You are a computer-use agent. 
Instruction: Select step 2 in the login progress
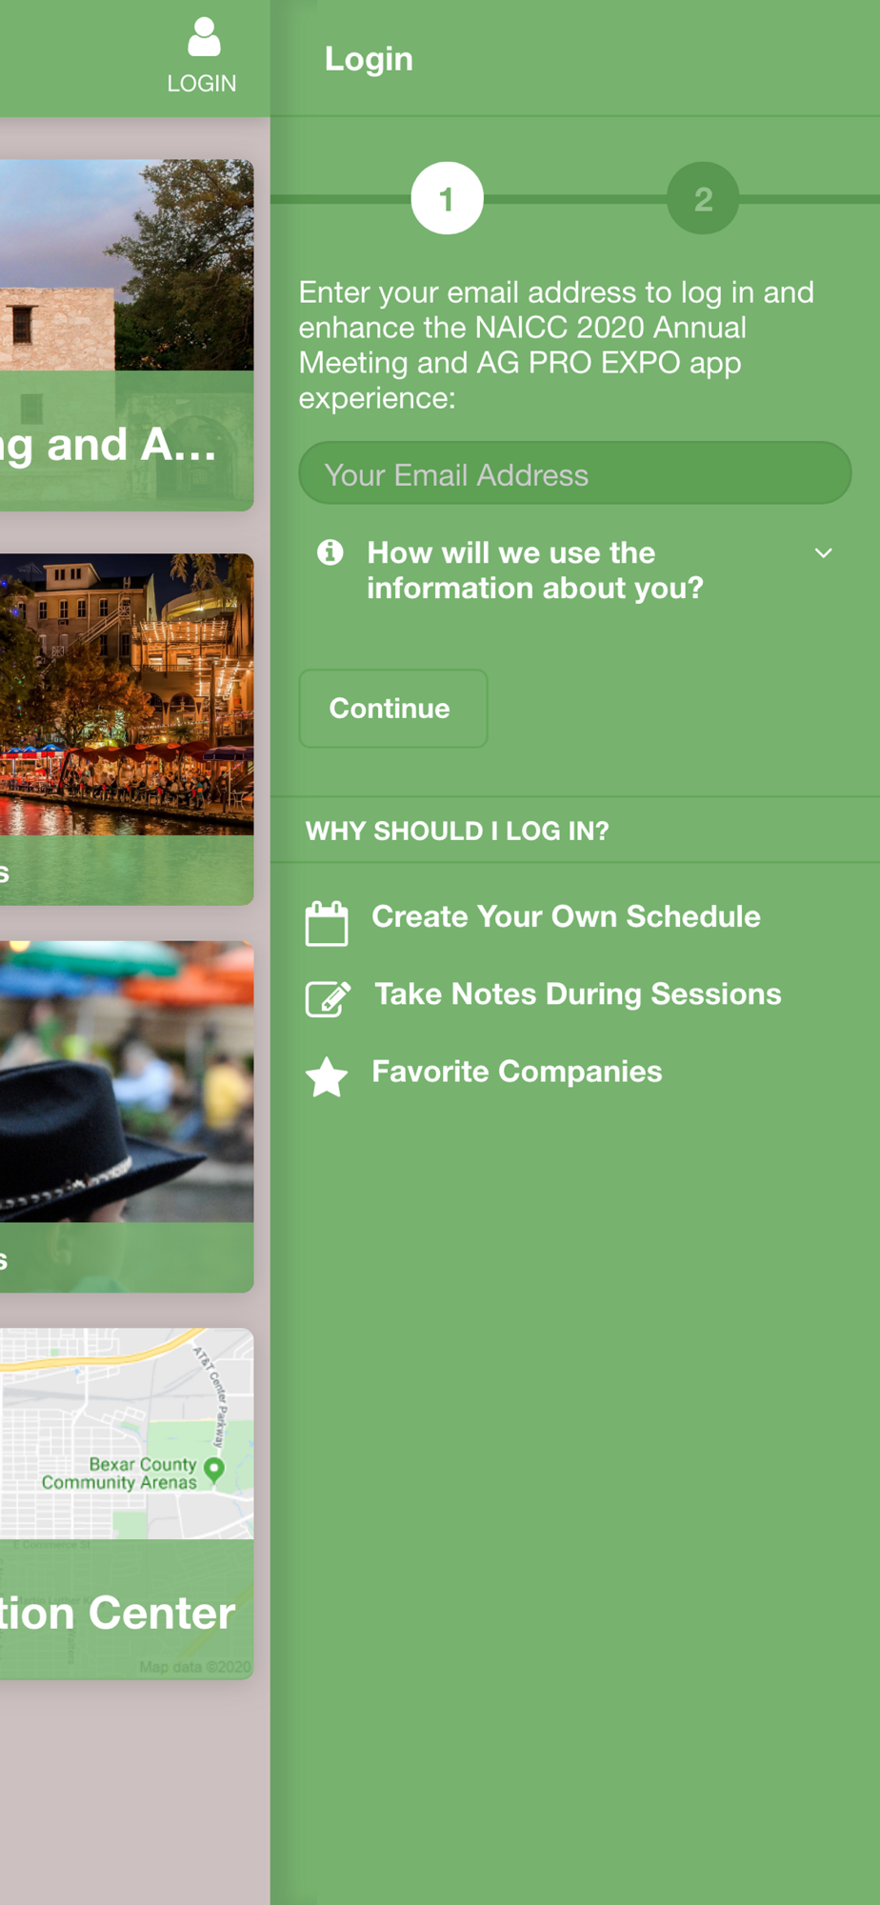[703, 199]
